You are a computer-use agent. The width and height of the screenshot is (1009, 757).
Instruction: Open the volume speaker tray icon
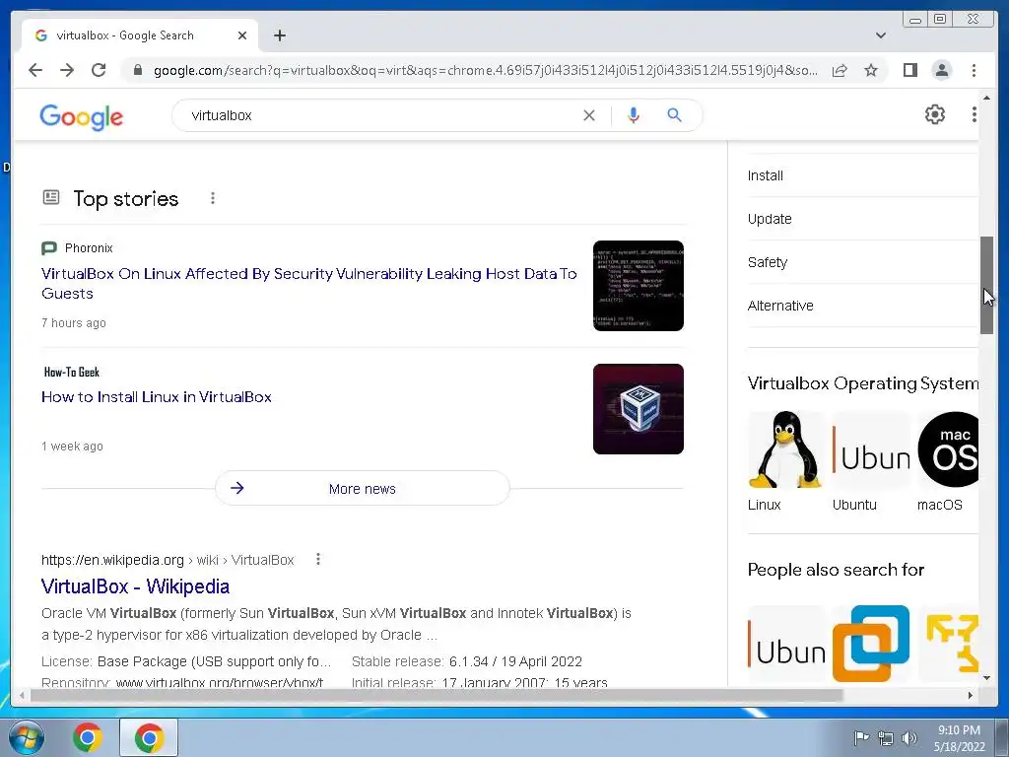tap(909, 738)
